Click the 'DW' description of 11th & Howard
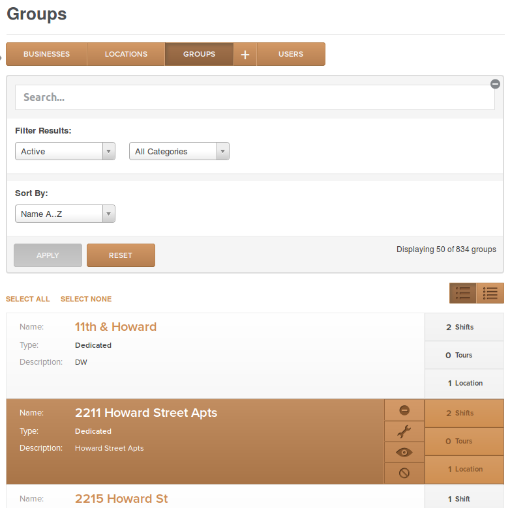Viewport: 510px width, 508px height. coord(81,362)
